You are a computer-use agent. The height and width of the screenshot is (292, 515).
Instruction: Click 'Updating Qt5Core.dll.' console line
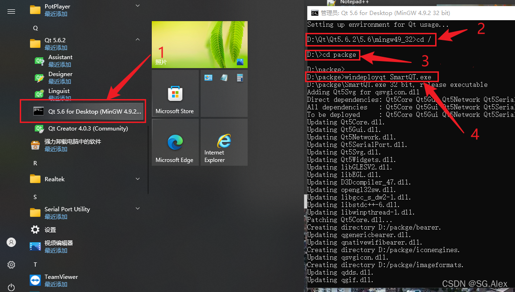[345, 123]
